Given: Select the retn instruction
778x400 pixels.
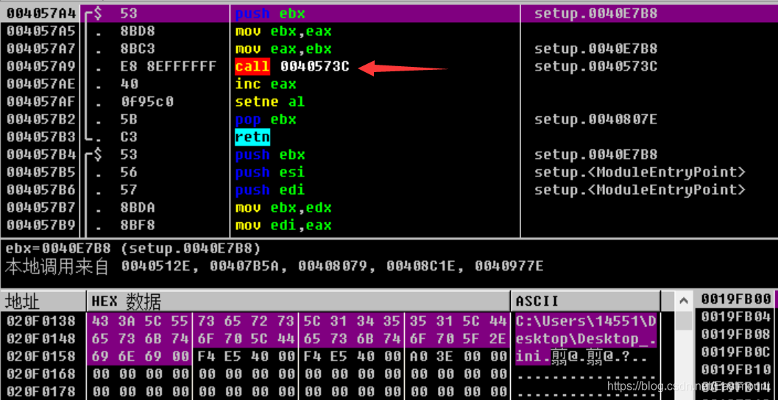Looking at the screenshot, I should [x=252, y=137].
